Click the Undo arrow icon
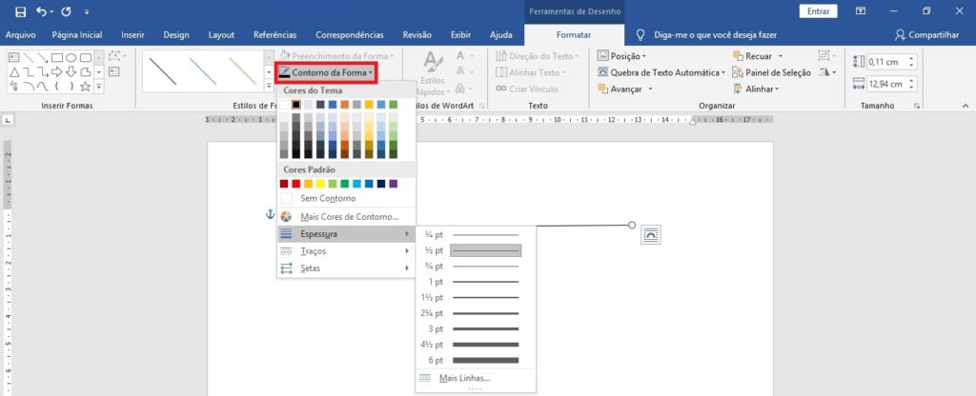The height and width of the screenshot is (396, 976). tap(40, 11)
